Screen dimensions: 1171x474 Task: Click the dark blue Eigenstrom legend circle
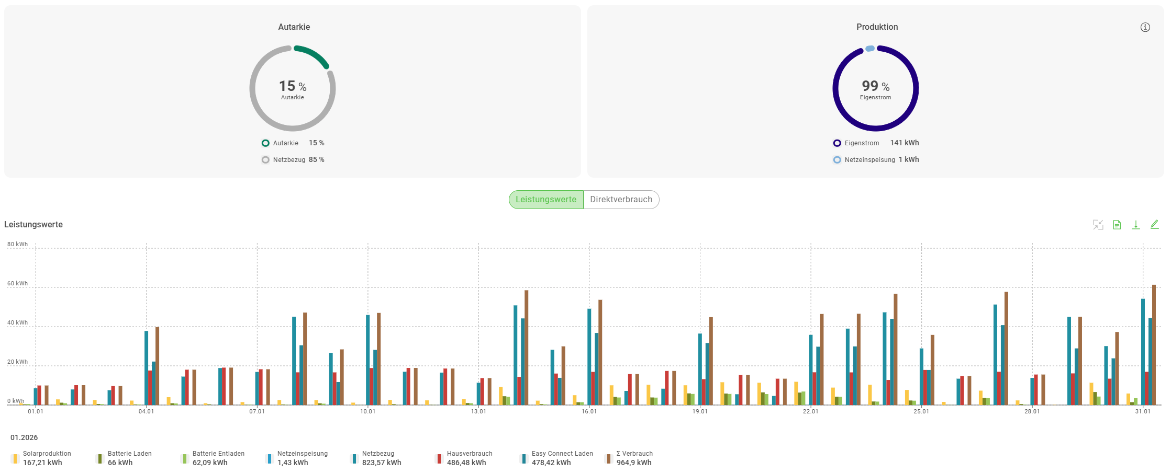click(x=837, y=143)
